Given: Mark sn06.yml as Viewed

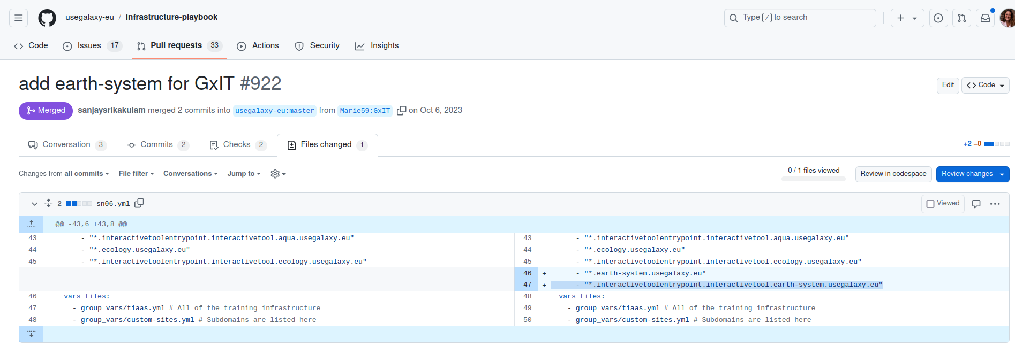Looking at the screenshot, I should (943, 204).
